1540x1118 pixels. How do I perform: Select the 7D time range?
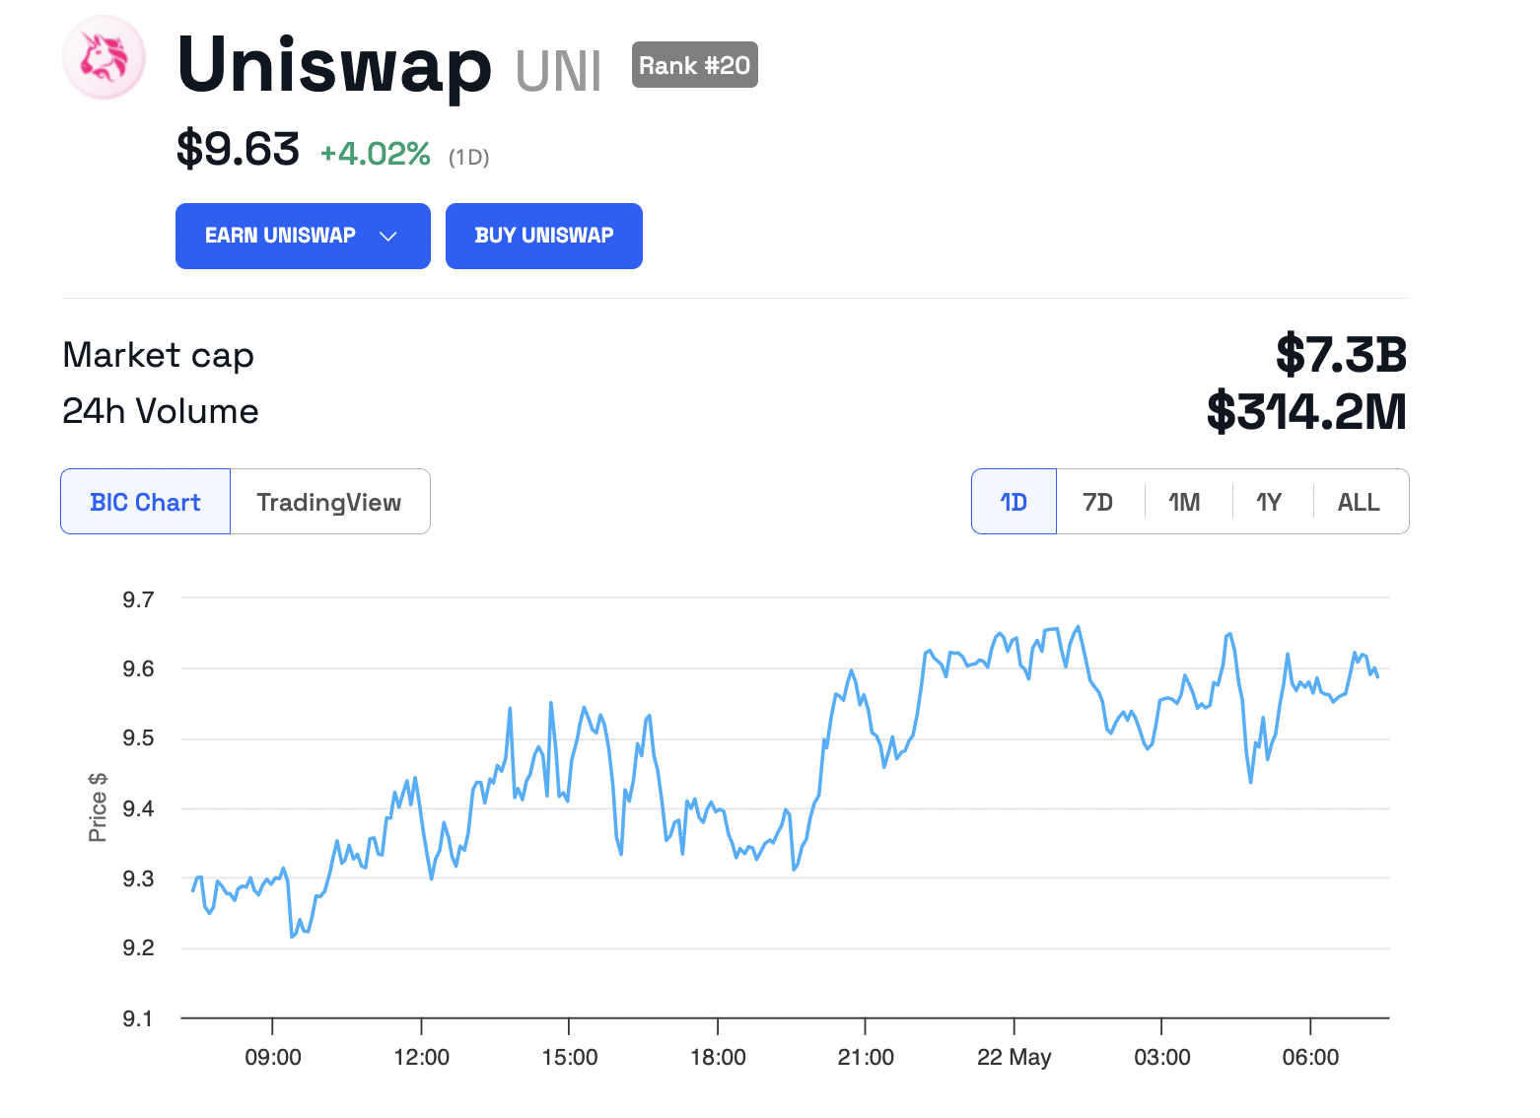tap(1097, 502)
